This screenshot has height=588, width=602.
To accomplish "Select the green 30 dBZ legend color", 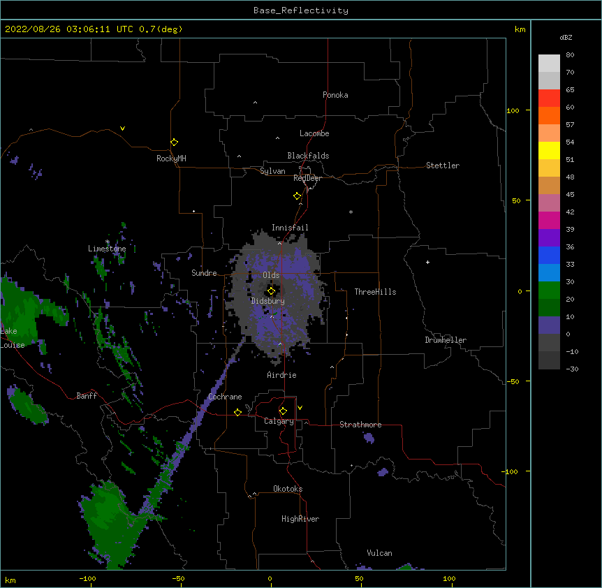I will 549,291.
